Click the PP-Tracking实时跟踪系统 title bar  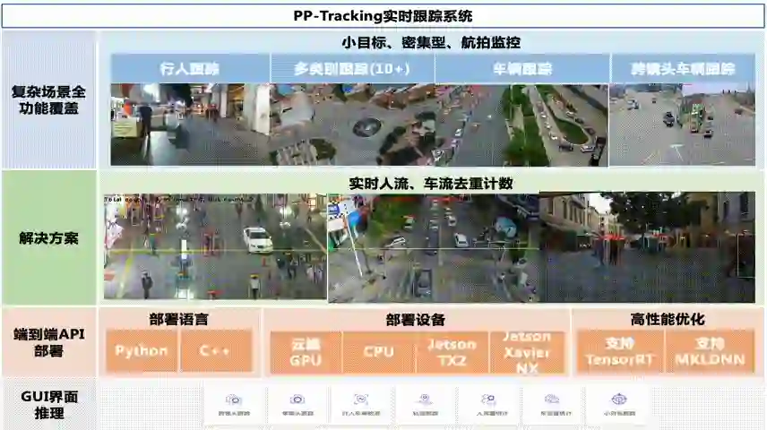pyautogui.click(x=383, y=16)
